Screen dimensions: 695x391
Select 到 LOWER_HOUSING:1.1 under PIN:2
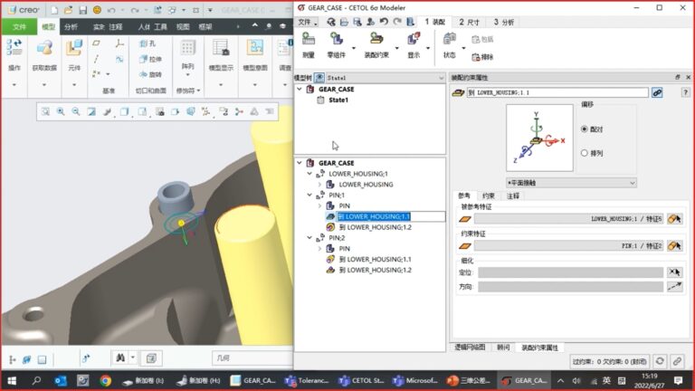(375, 259)
